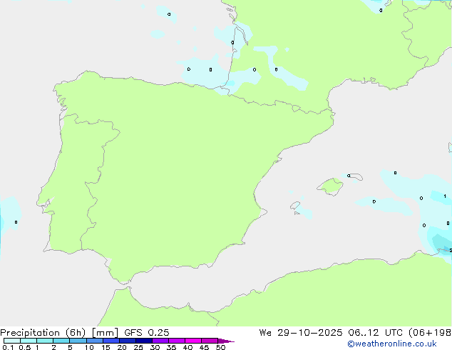Select the 0.5–1 mm legend swatch

pos(29,341)
